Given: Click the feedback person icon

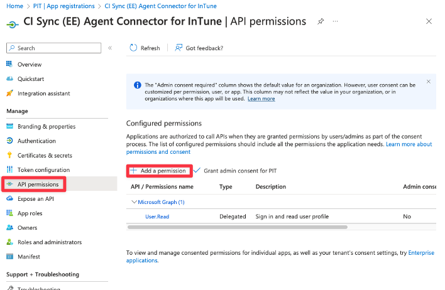Looking at the screenshot, I should (179, 48).
